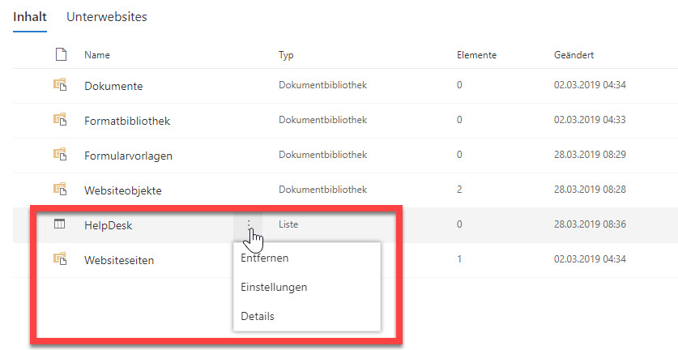Sort by the Typ column header

pyautogui.click(x=286, y=55)
